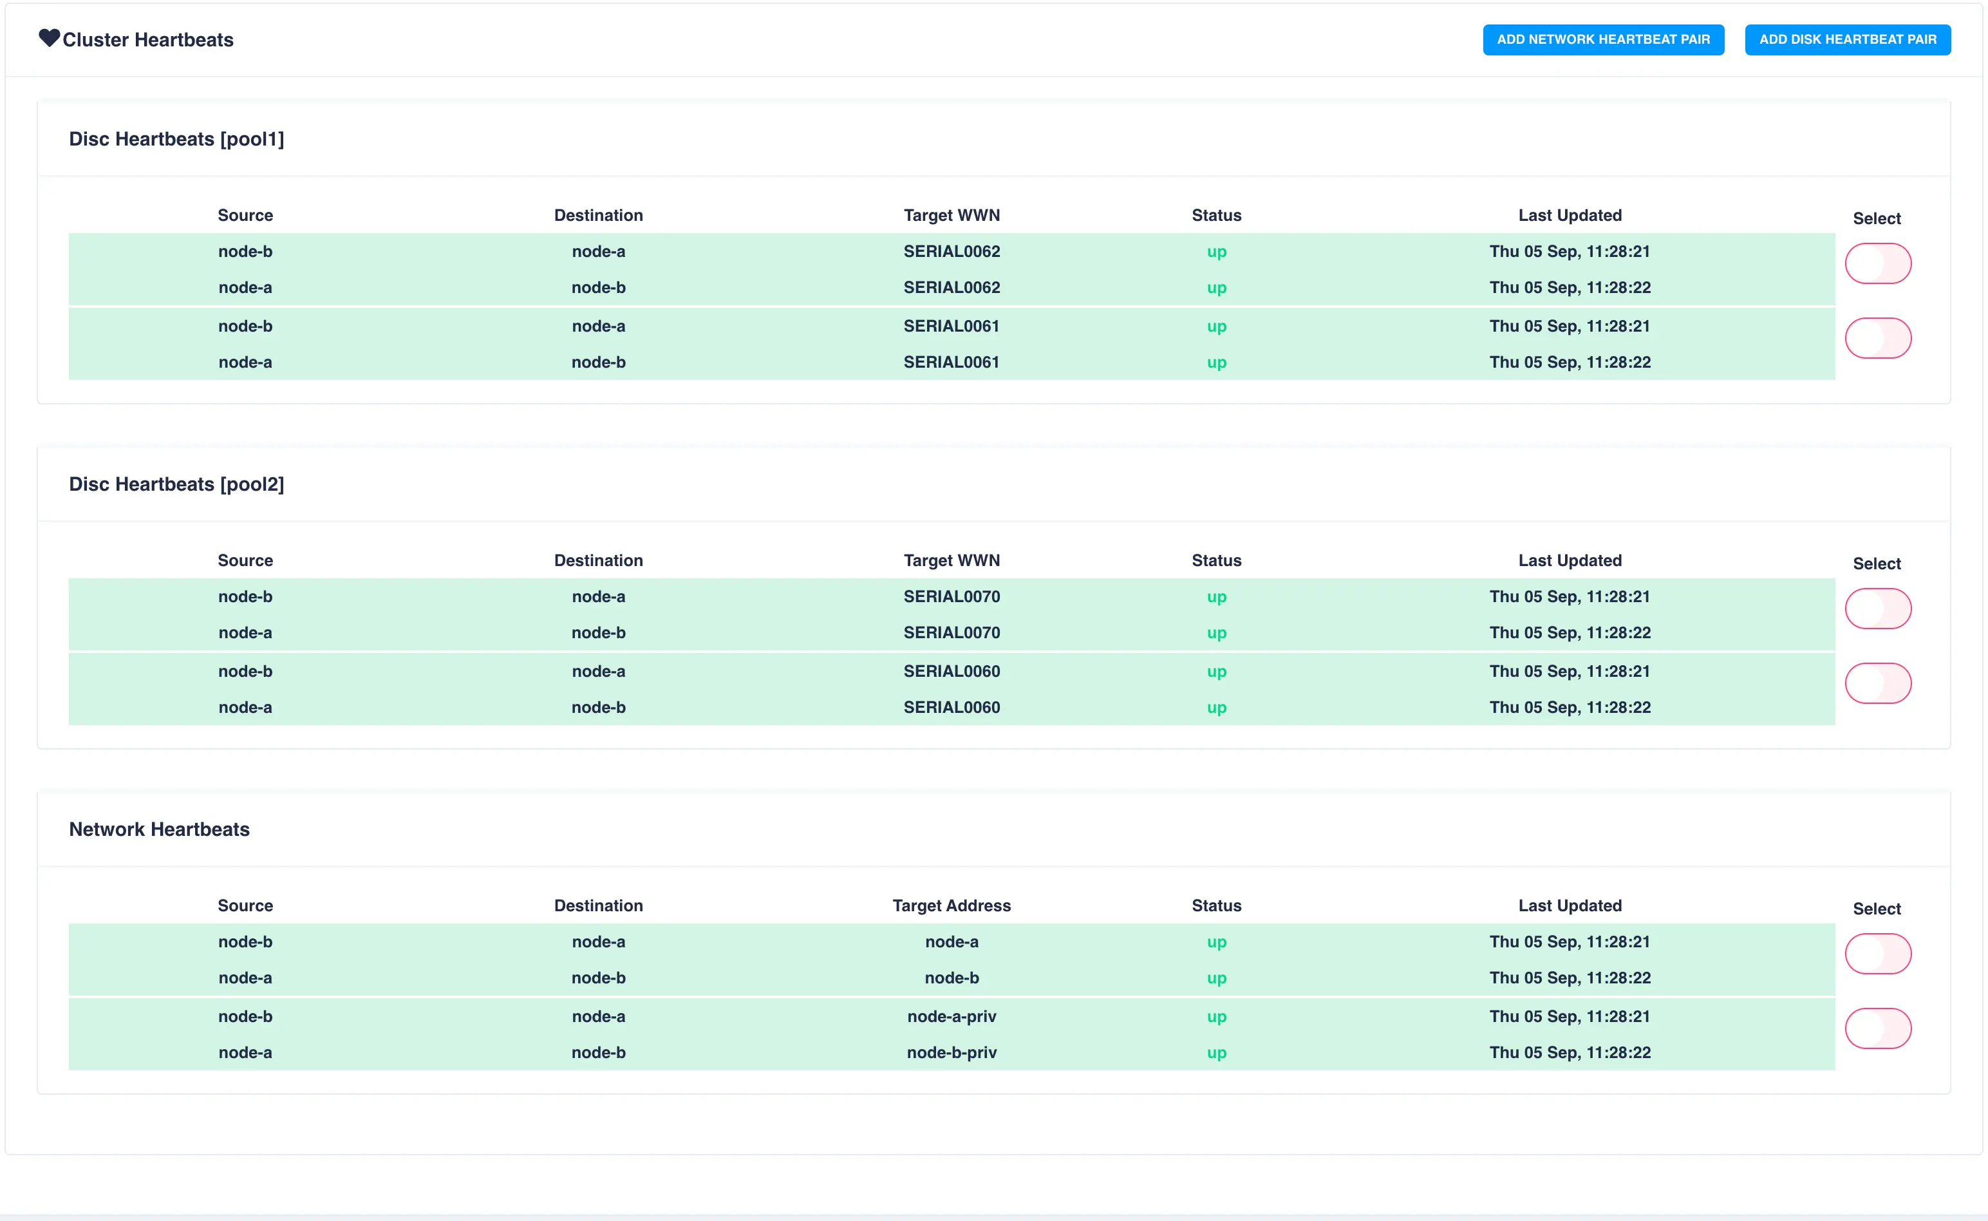Click Select header in pool2 table

click(x=1877, y=563)
